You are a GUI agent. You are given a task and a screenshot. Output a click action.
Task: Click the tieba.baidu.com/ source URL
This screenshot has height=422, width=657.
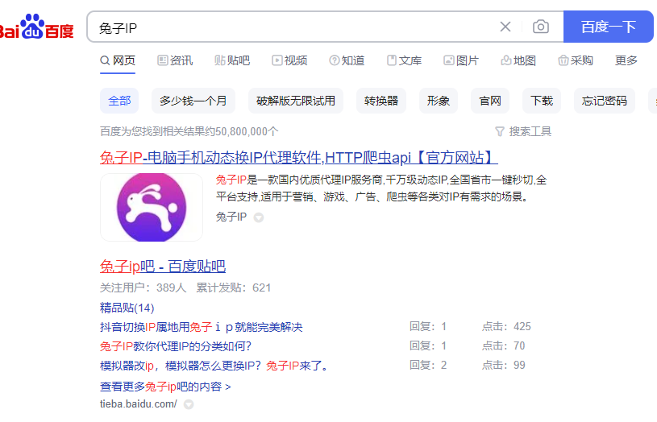pos(139,404)
